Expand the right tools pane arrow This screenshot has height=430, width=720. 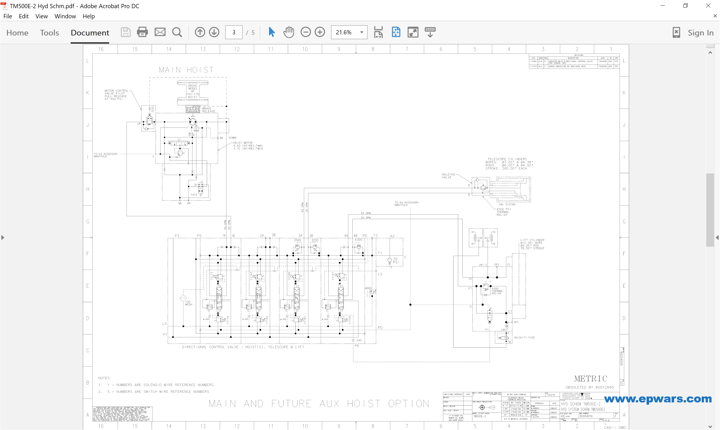717,238
